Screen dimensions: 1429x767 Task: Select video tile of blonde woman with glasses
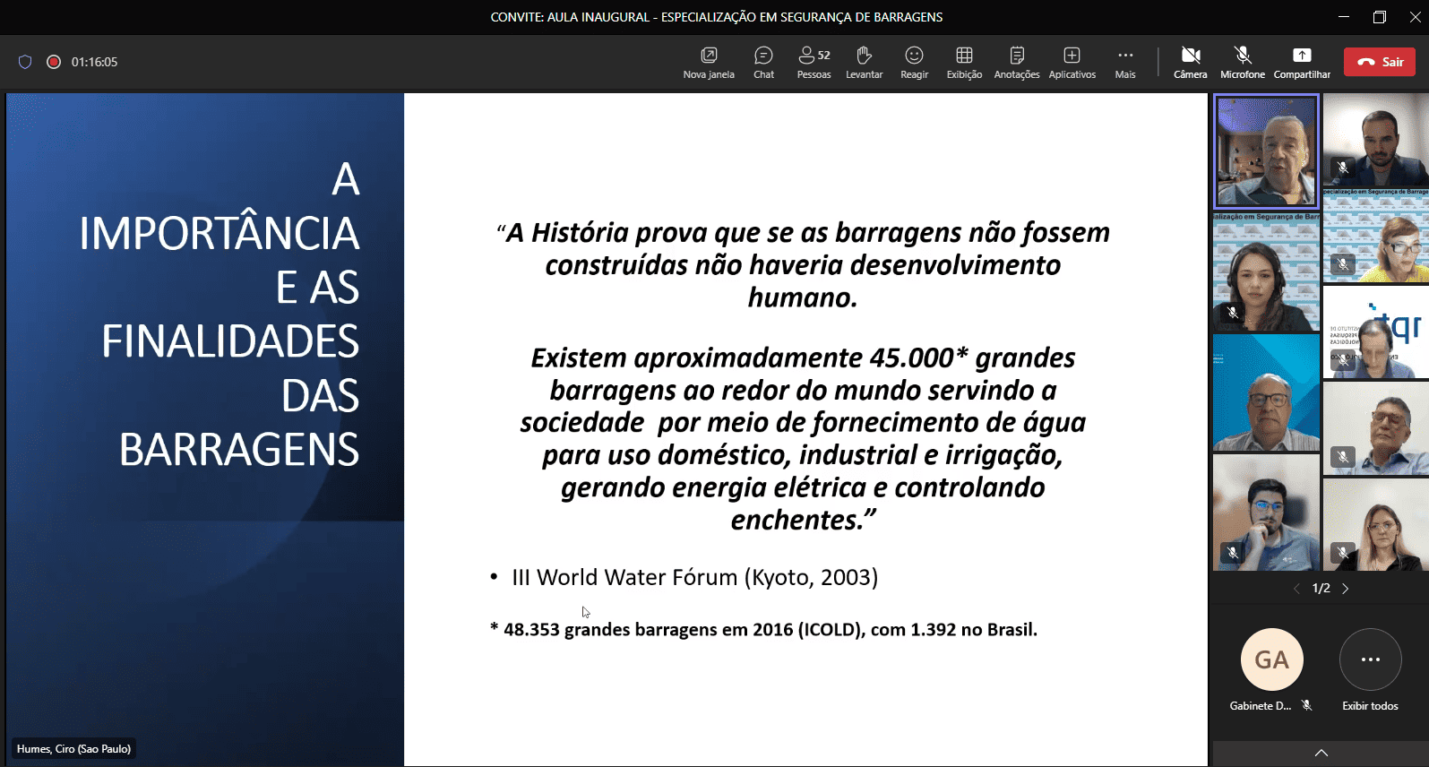(1375, 524)
